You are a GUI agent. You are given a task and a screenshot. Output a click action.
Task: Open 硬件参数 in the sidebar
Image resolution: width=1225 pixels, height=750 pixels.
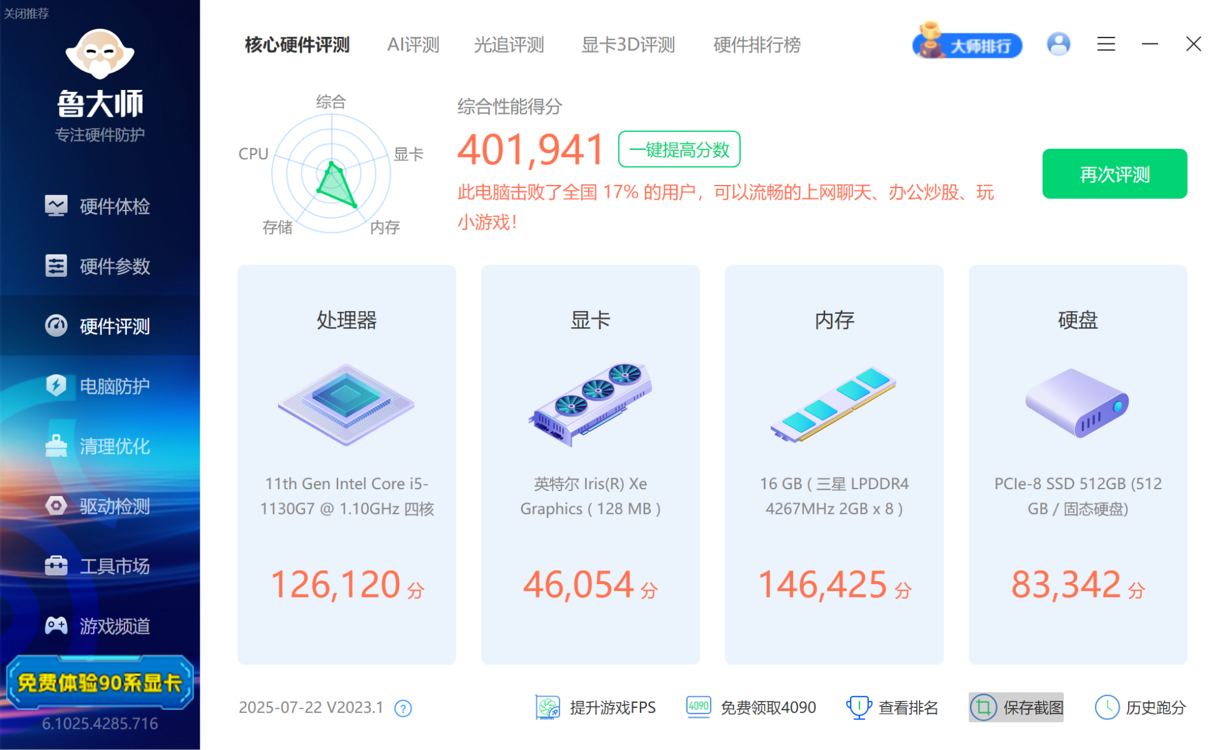[x=100, y=266]
